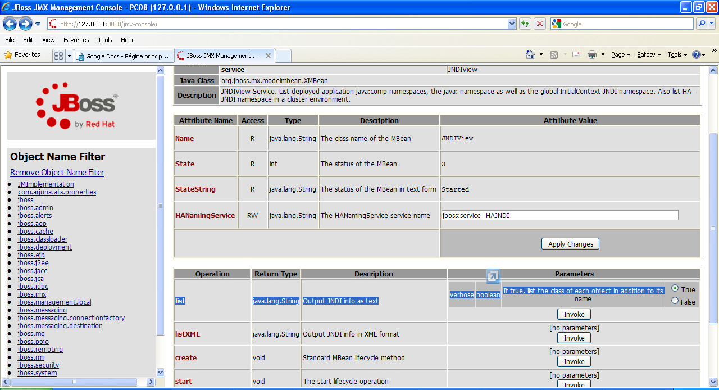The width and height of the screenshot is (719, 390).
Task: Open the address bar history dropdown
Action: click(511, 24)
